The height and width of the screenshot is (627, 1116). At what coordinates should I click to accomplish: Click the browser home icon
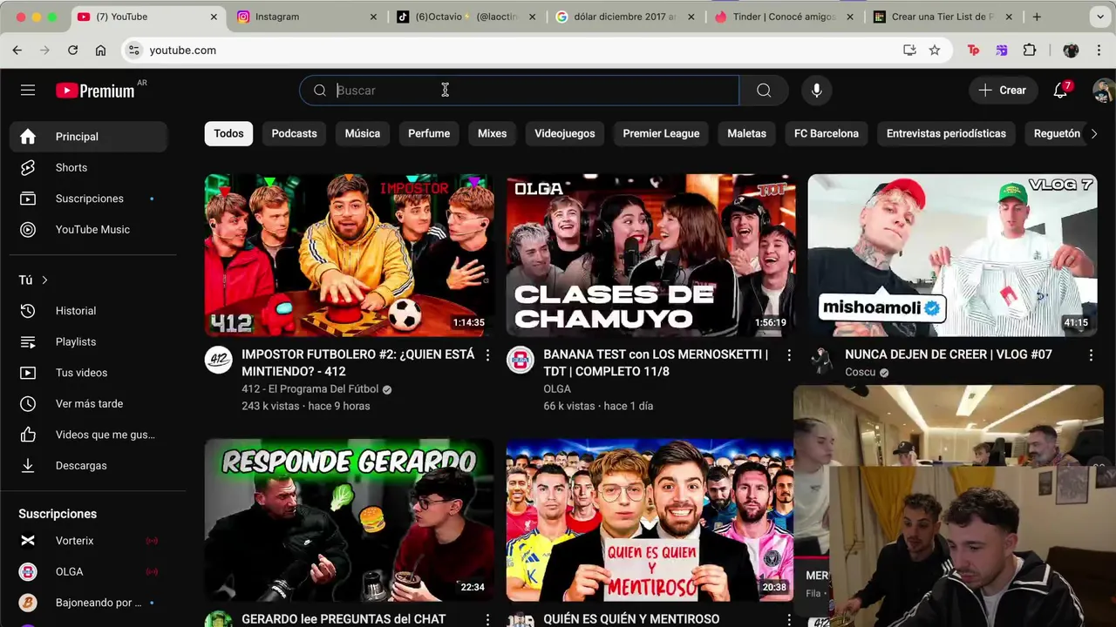coord(101,51)
